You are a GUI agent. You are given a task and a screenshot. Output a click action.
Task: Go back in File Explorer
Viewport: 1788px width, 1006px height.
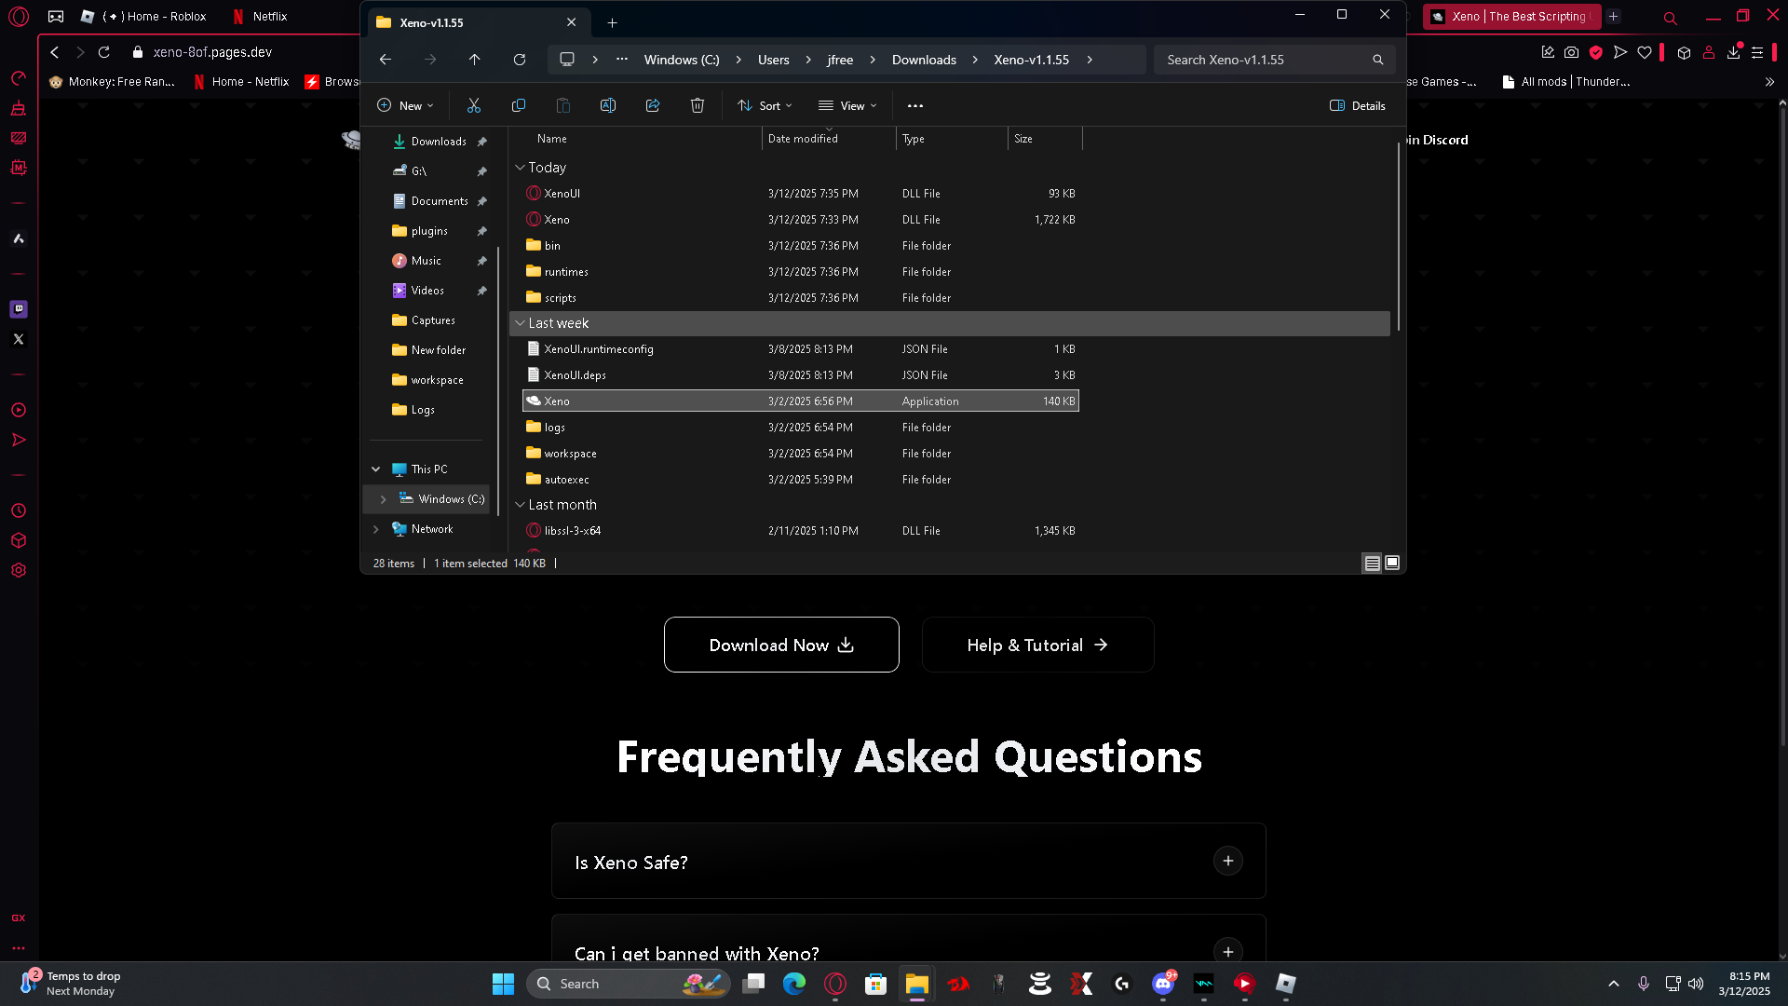(386, 60)
